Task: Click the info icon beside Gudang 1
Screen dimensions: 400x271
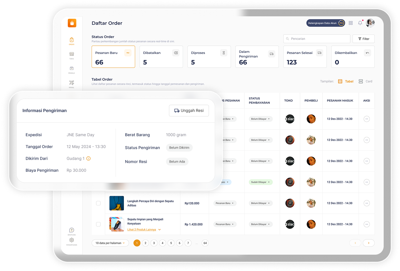Action: (x=88, y=159)
